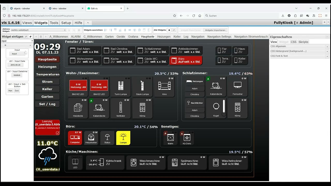Viewport: 331px width, 186px height.
Task: Click the Bad Christina window state box
Action: pos(118,50)
